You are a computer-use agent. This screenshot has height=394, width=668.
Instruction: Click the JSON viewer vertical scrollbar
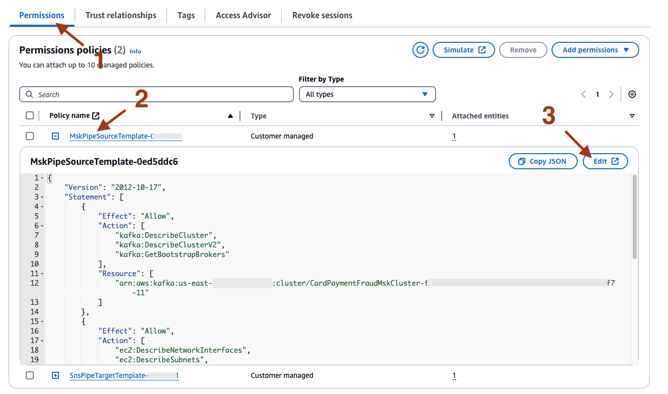634,217
